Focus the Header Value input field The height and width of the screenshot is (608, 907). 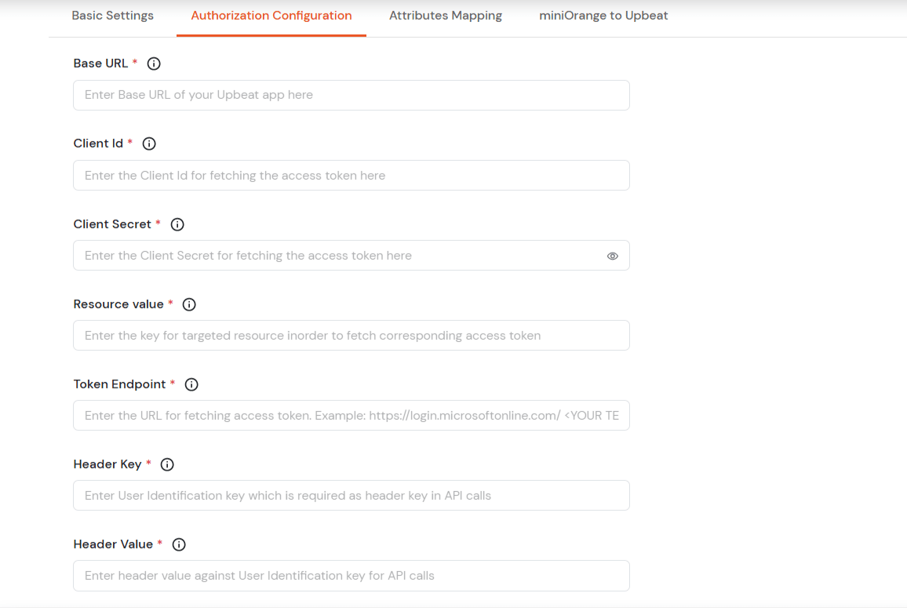click(352, 576)
